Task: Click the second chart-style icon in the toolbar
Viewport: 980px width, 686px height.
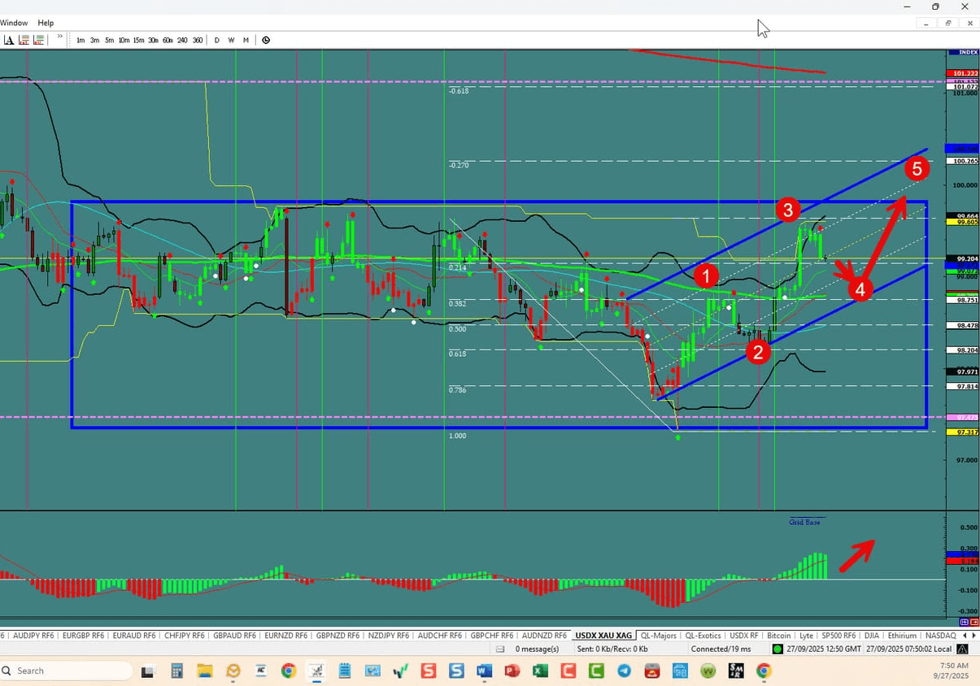Action: [37, 39]
